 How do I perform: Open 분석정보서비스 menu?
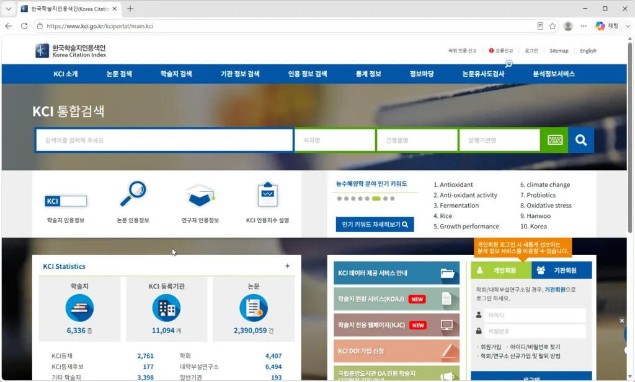pyautogui.click(x=554, y=74)
